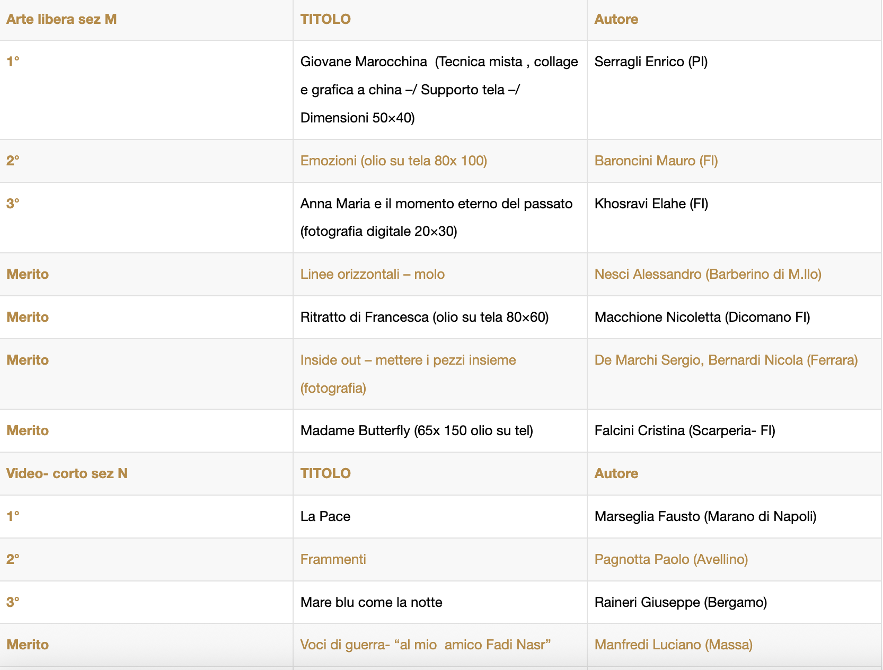Image resolution: width=883 pixels, height=670 pixels.
Task: Click the 'Video- corto sez N' header
Action: click(67, 474)
